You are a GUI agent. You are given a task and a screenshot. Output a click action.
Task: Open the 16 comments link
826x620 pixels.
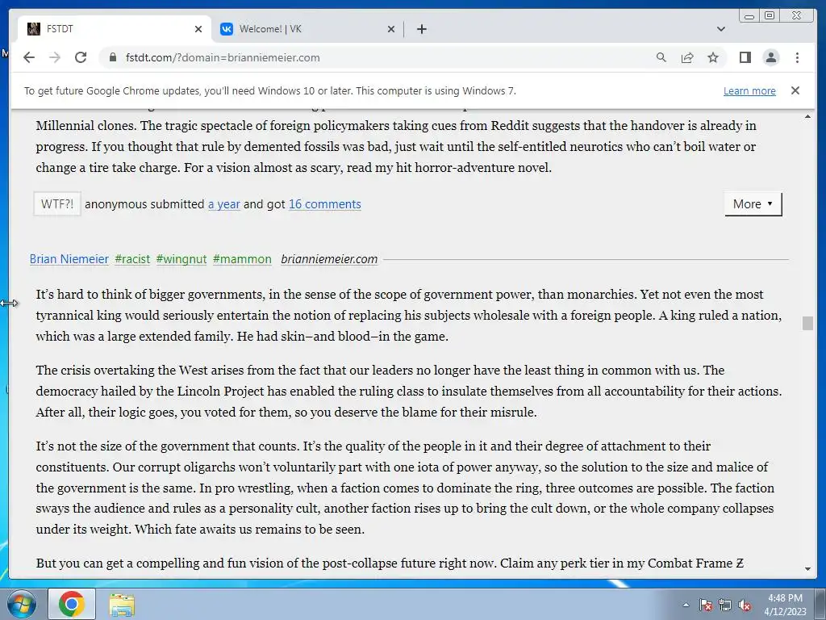click(324, 204)
